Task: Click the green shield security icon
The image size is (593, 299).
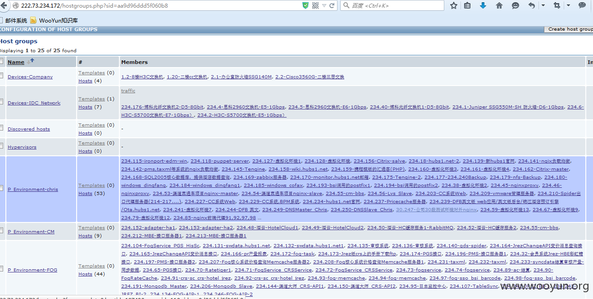Action: tap(306, 5)
